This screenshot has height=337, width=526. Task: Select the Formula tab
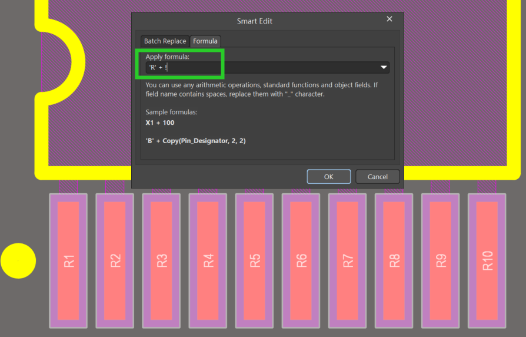coord(205,41)
